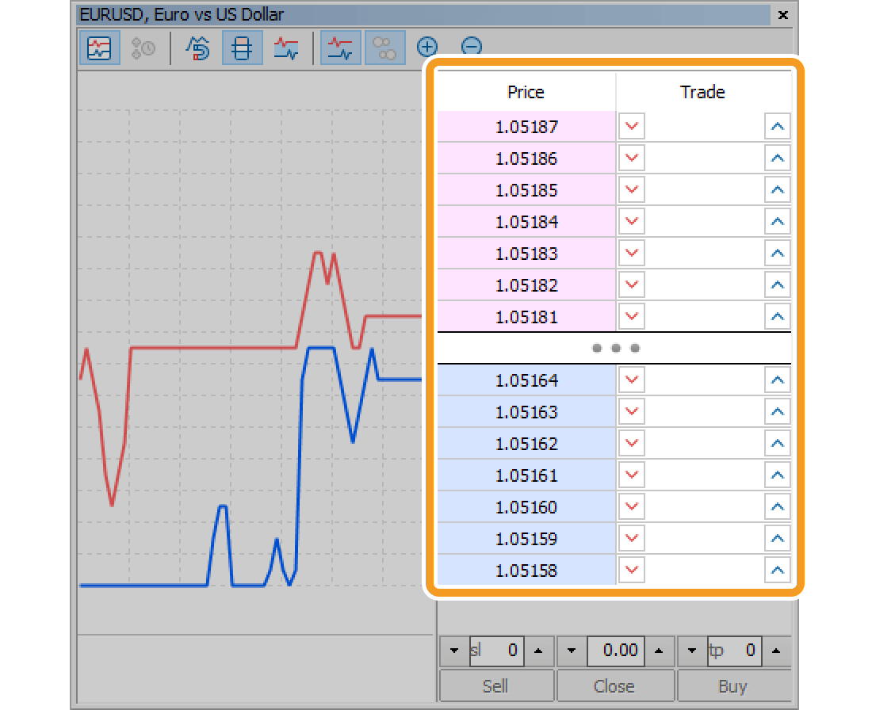Click the magnet auto-centering toolbar icon
This screenshot has width=872, height=710.
tap(197, 48)
